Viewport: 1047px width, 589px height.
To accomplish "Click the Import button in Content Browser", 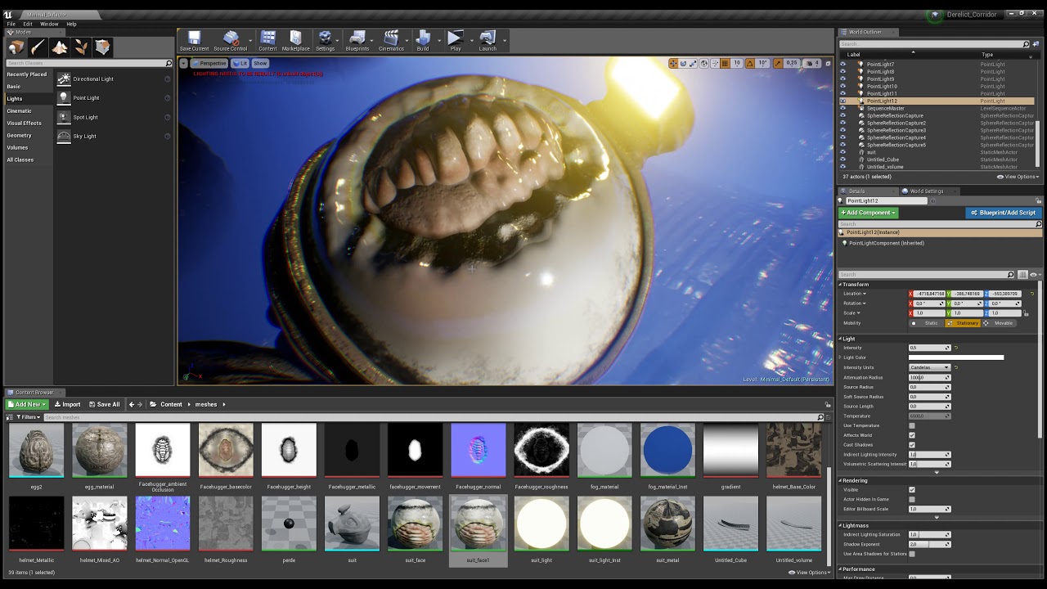I will click(x=68, y=404).
